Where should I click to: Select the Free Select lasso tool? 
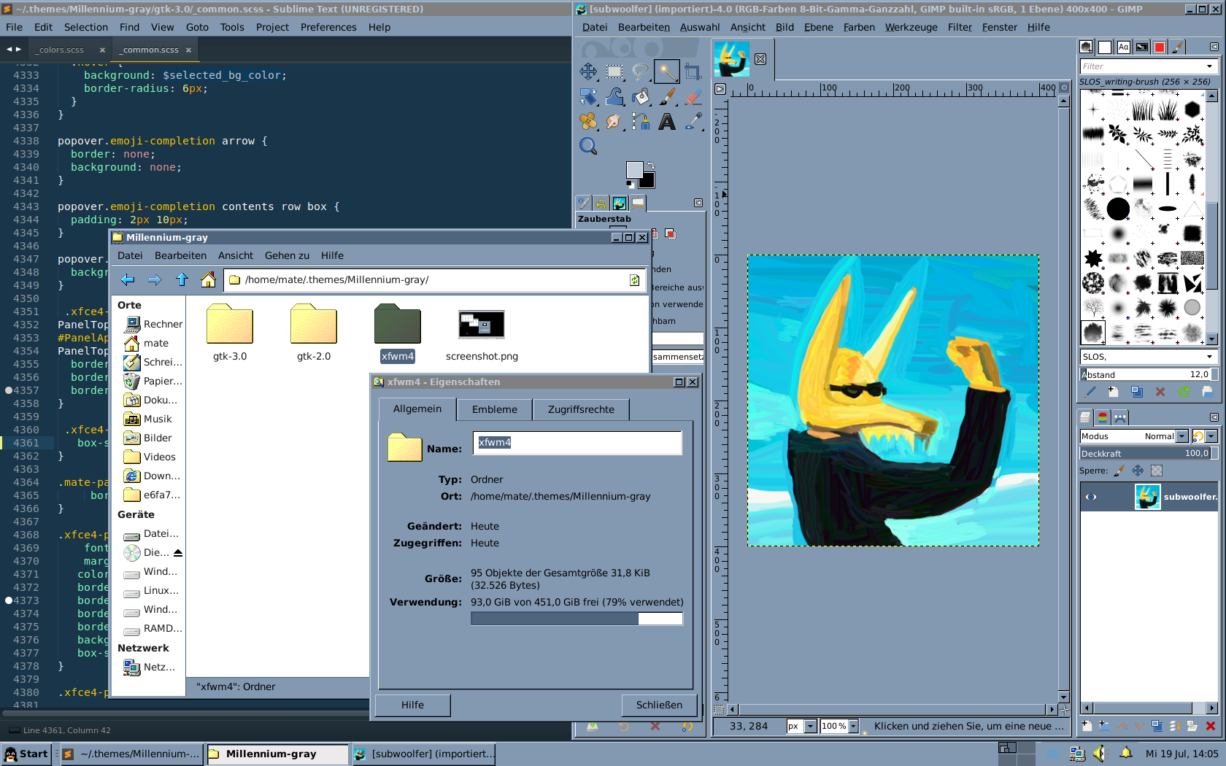tap(641, 71)
